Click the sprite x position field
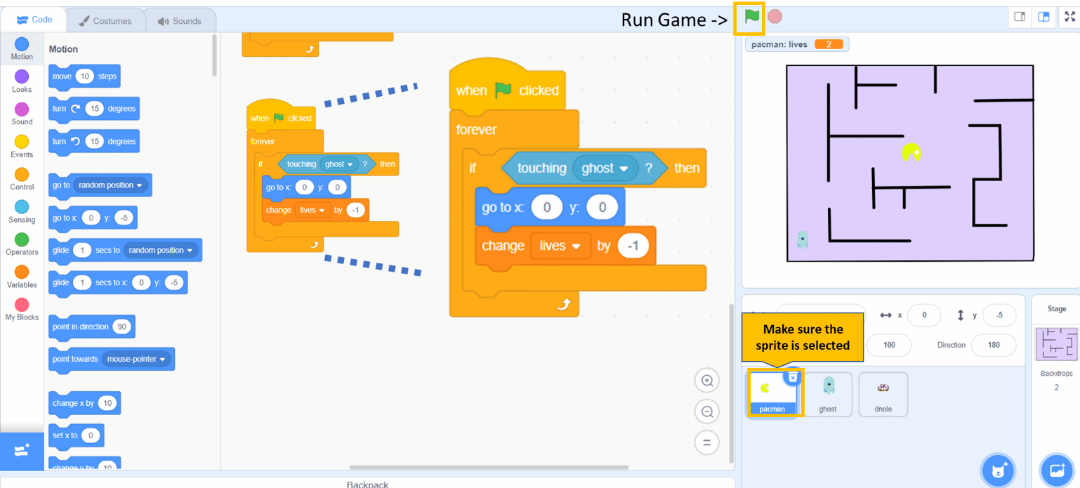 click(x=924, y=315)
